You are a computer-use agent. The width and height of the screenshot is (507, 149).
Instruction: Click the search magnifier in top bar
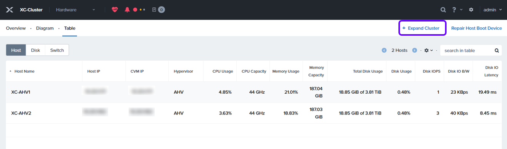[x=443, y=10]
